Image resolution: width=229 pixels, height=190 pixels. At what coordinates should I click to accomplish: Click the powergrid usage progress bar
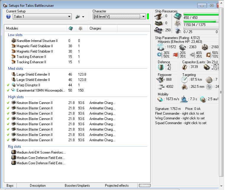201,22
